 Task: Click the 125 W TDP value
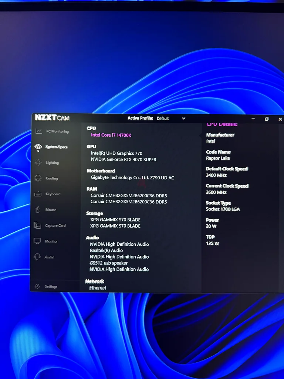click(x=213, y=244)
